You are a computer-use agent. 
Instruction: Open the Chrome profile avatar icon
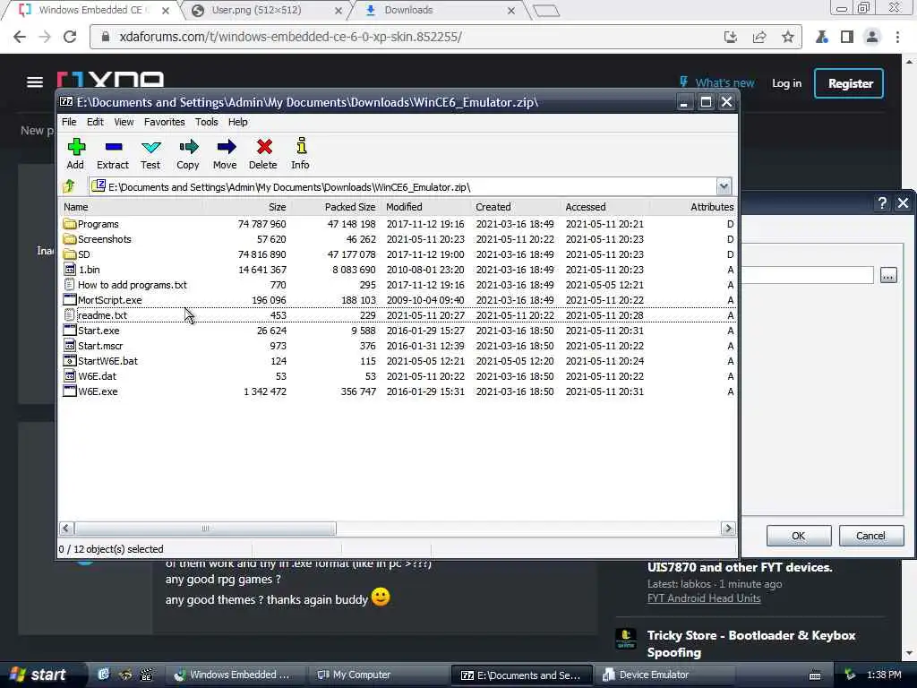[872, 37]
